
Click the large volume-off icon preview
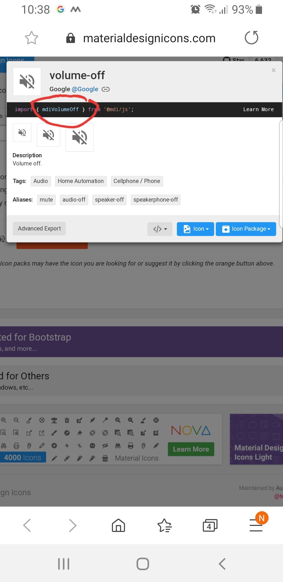click(x=27, y=82)
